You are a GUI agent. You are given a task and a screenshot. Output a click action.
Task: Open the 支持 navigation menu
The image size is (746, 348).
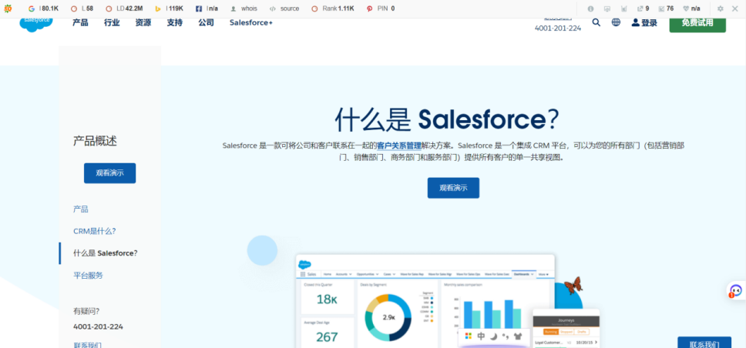(175, 22)
